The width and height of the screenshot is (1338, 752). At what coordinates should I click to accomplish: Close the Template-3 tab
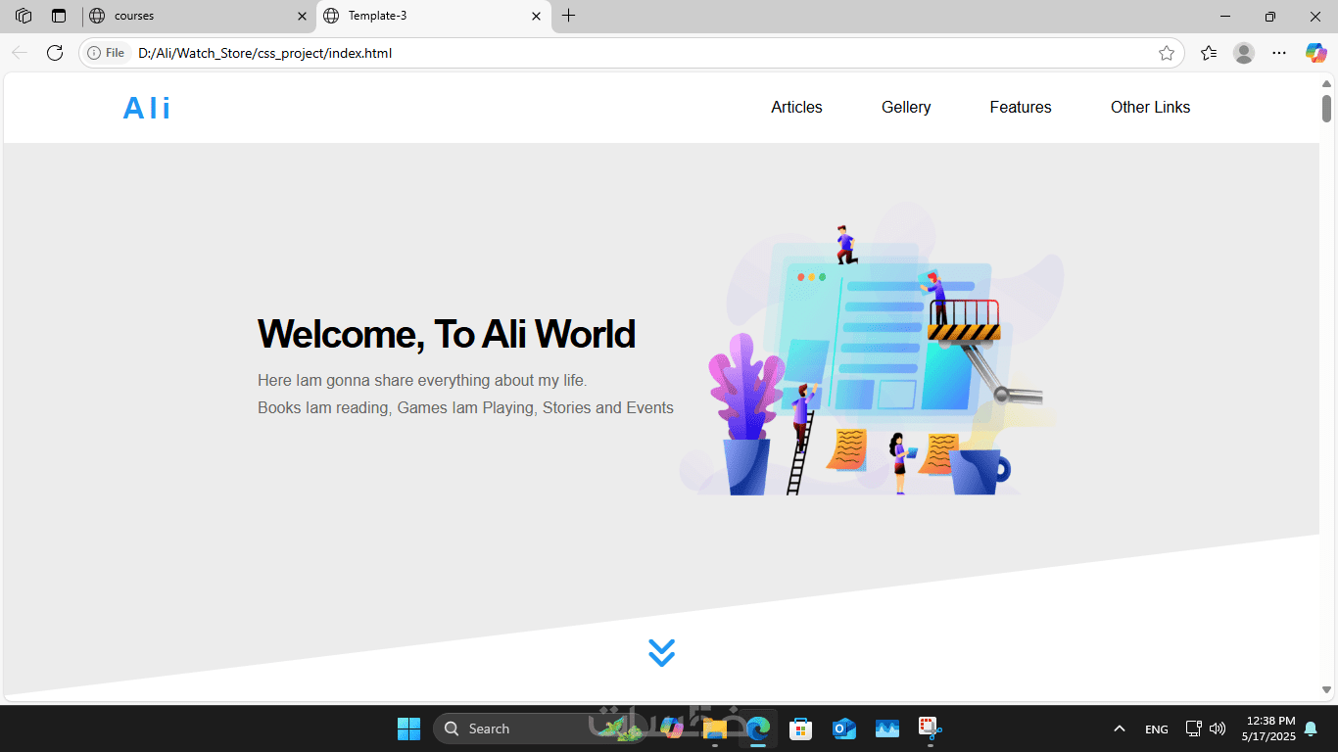point(536,16)
